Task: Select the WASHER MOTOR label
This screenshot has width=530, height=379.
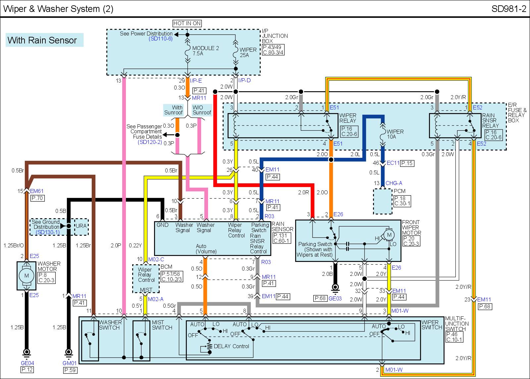Action: pyautogui.click(x=49, y=266)
